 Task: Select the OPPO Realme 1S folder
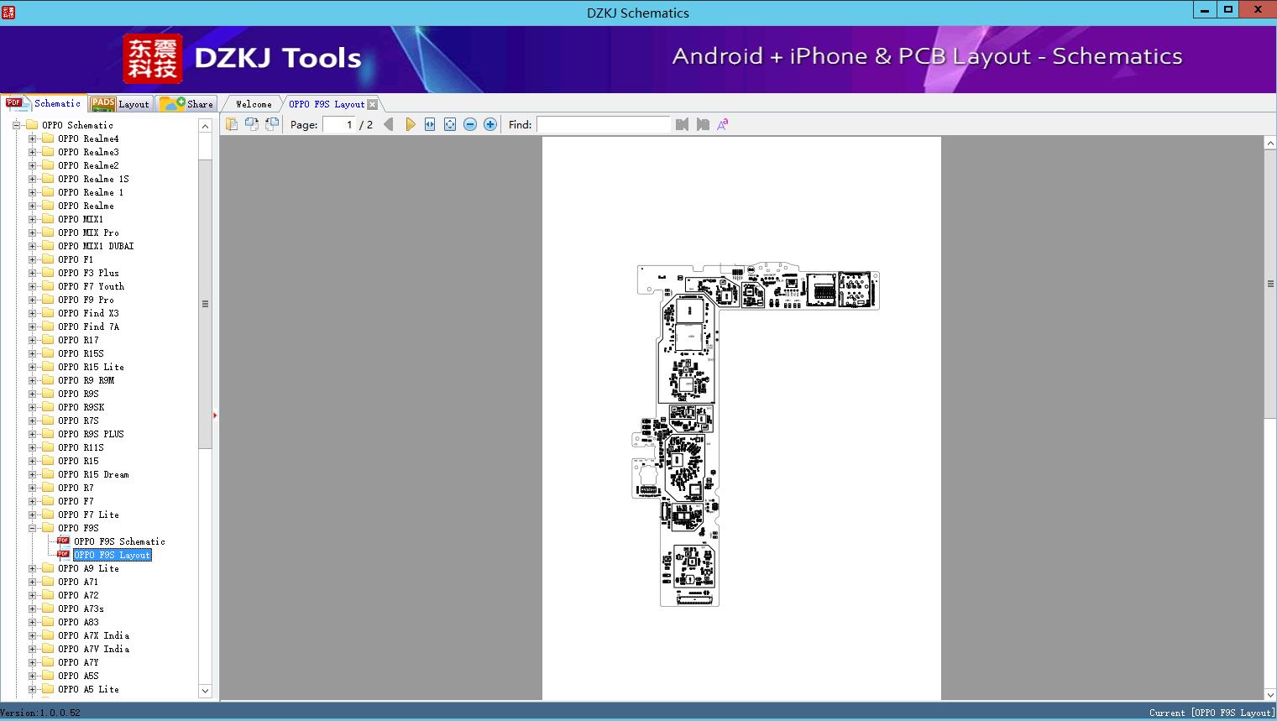93,179
